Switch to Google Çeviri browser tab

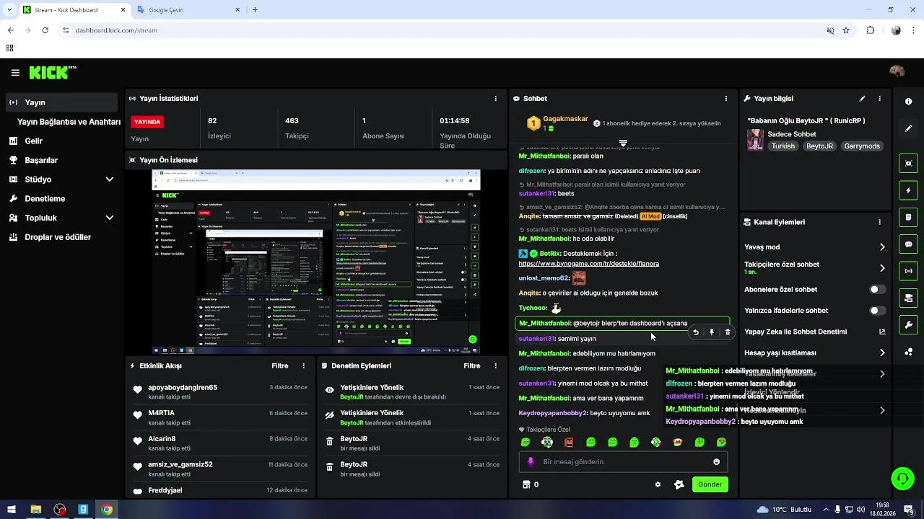tap(189, 10)
